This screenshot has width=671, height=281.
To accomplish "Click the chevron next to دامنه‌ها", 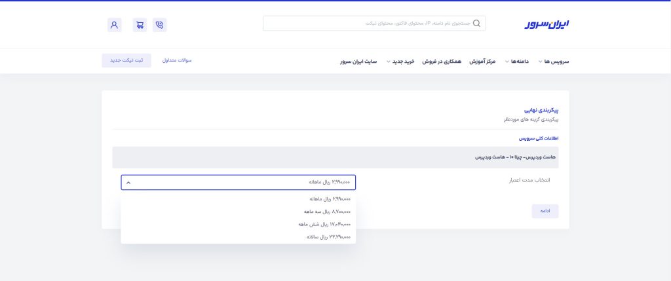I will coord(507,62).
